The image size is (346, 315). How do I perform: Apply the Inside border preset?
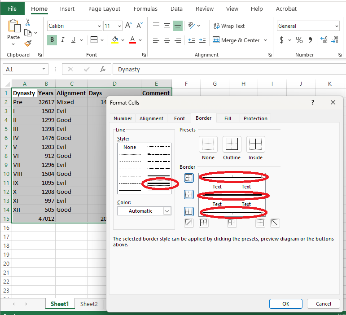[x=255, y=144]
